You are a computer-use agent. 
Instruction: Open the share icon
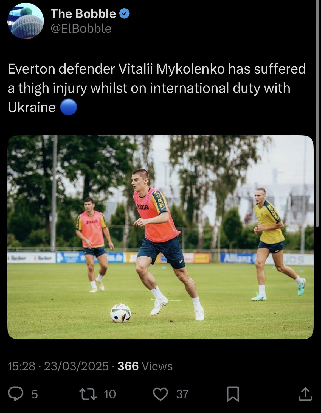(305, 394)
